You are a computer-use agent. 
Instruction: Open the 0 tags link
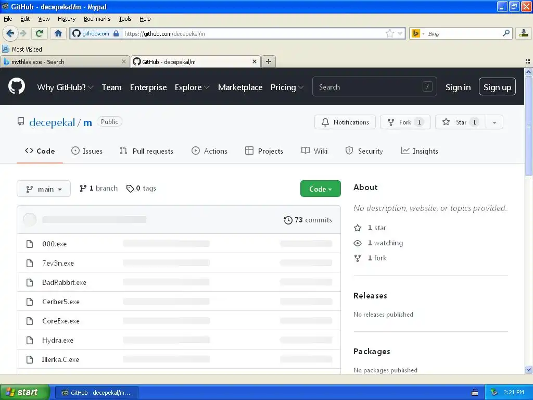141,189
